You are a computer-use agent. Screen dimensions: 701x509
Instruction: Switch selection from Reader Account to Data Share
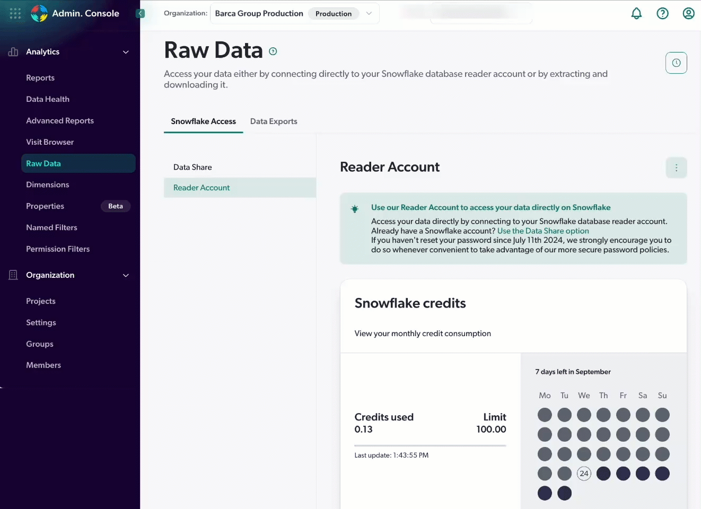coord(192,167)
